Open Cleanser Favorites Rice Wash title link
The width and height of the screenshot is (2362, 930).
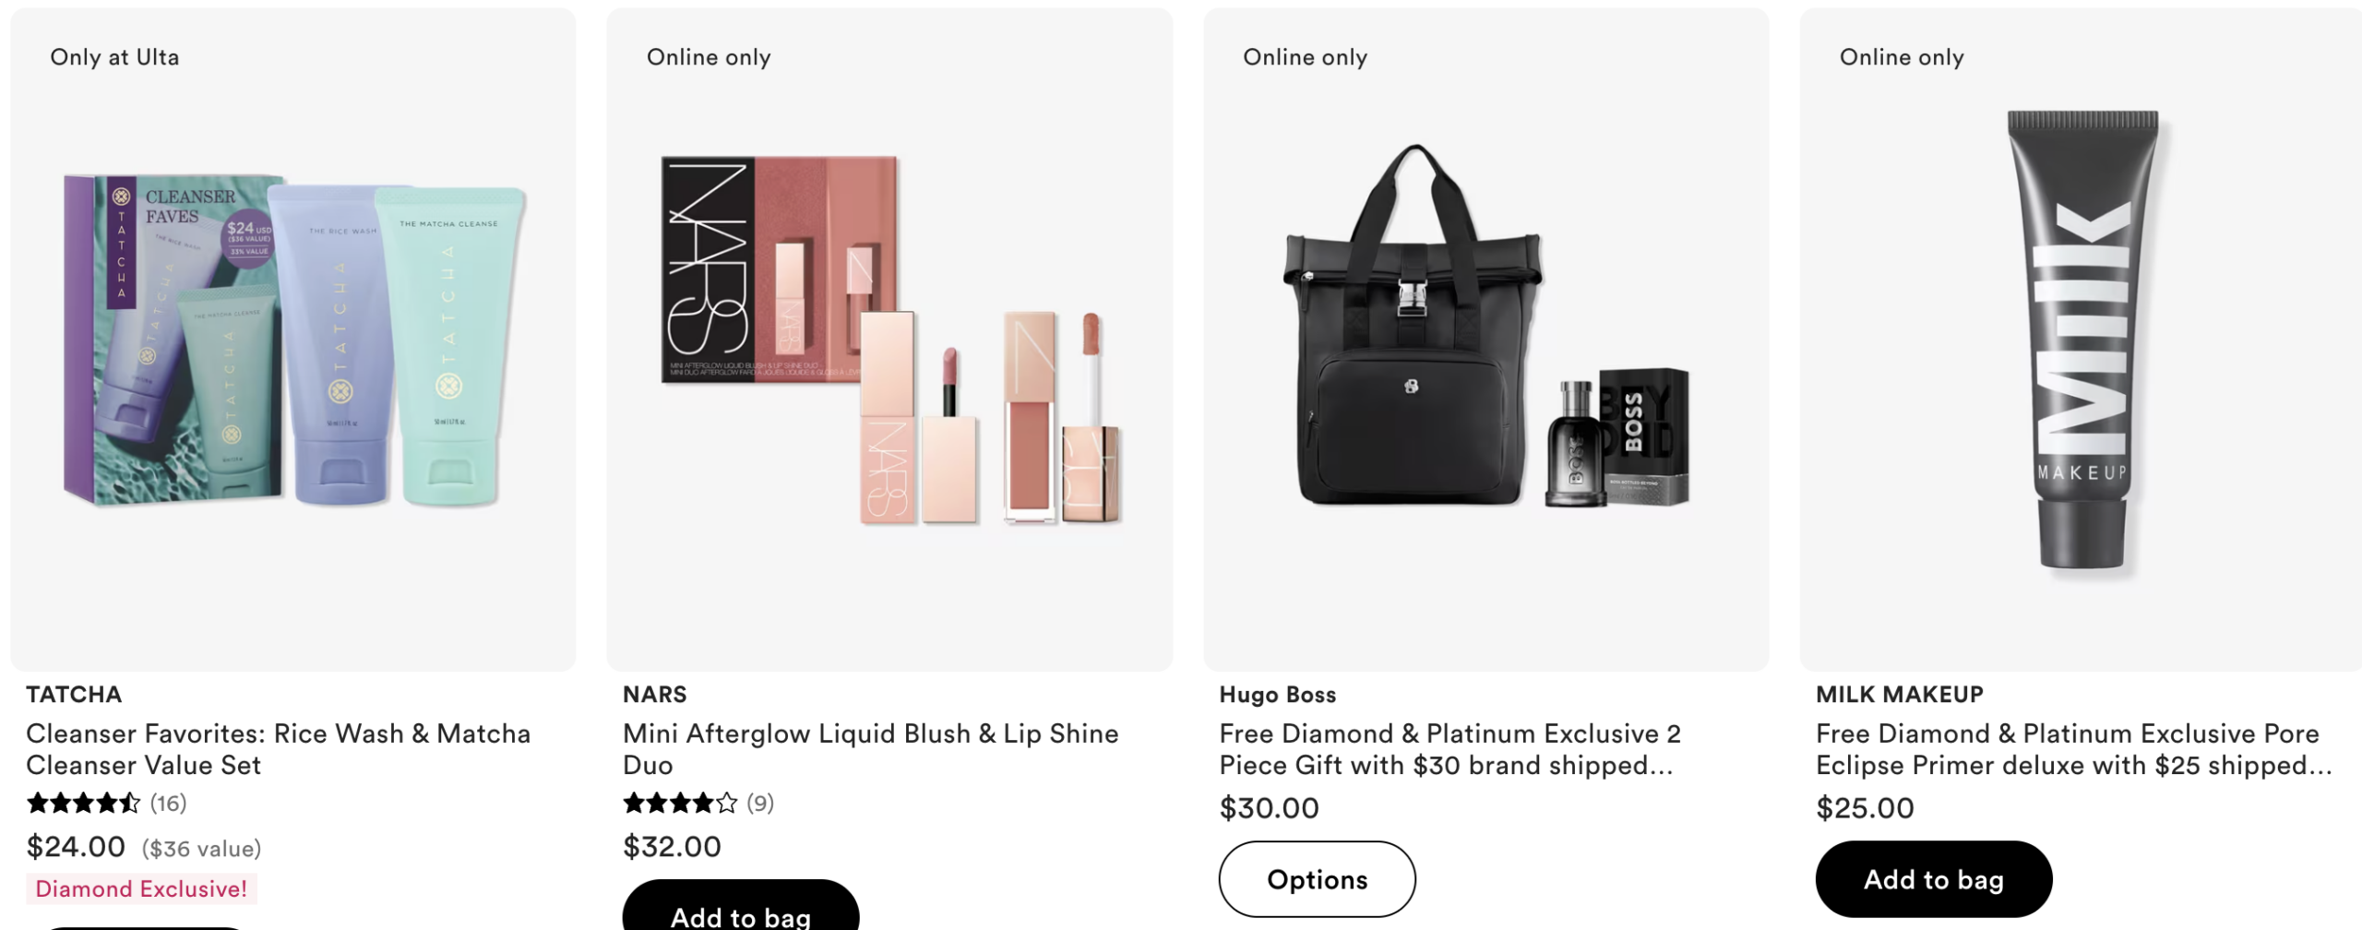click(278, 748)
